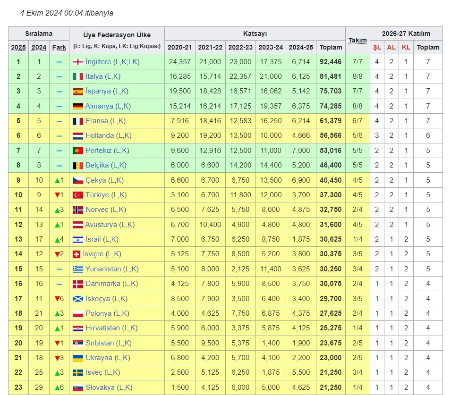
Task: Click the Ukraine flag icon
Action: (78, 358)
